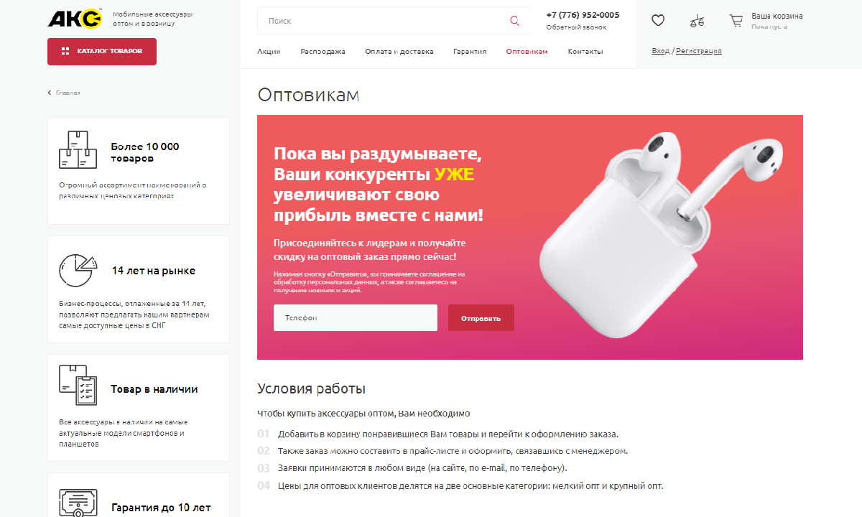Click the AKS logo icon
This screenshot has height=517, width=862.
pos(75,19)
